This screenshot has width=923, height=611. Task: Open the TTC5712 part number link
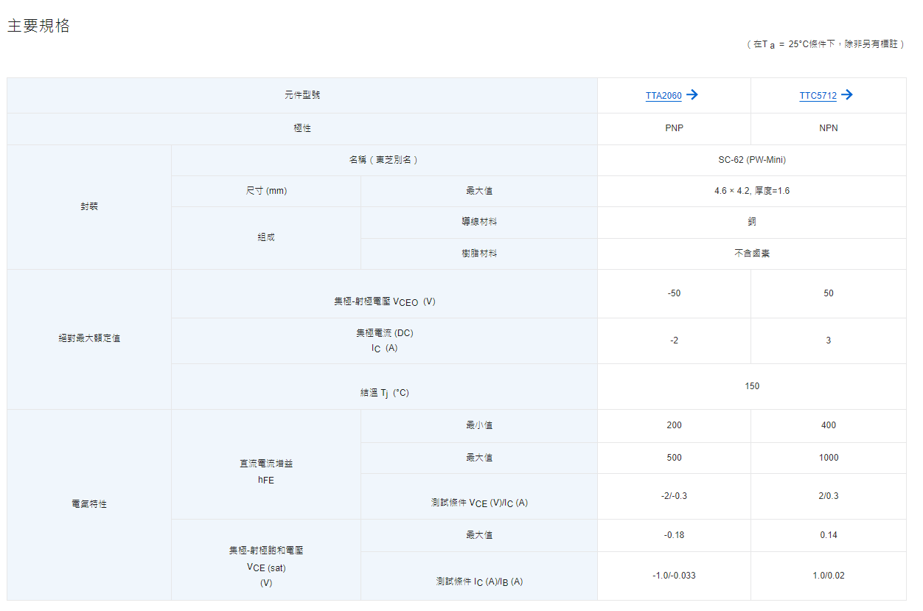818,96
